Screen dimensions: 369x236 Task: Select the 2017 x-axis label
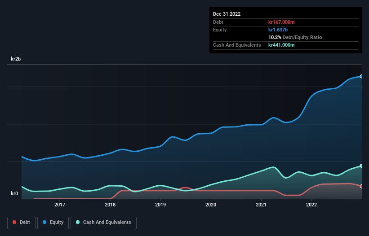click(60, 205)
